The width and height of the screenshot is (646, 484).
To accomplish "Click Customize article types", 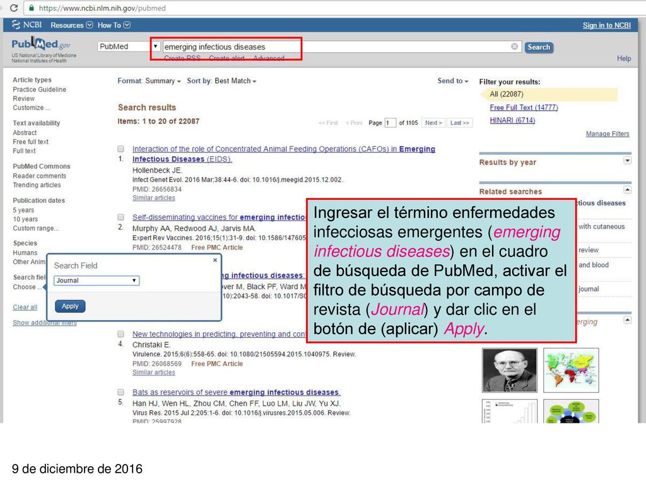I will click(31, 107).
